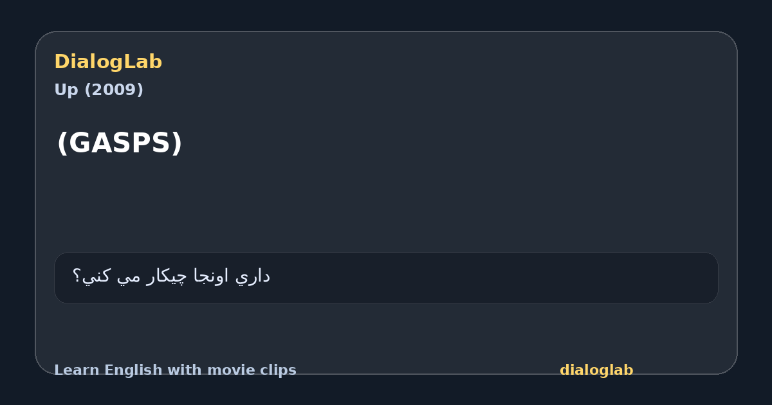Select the Persian translation text
Screen dimensions: 772x405
[x=171, y=276]
